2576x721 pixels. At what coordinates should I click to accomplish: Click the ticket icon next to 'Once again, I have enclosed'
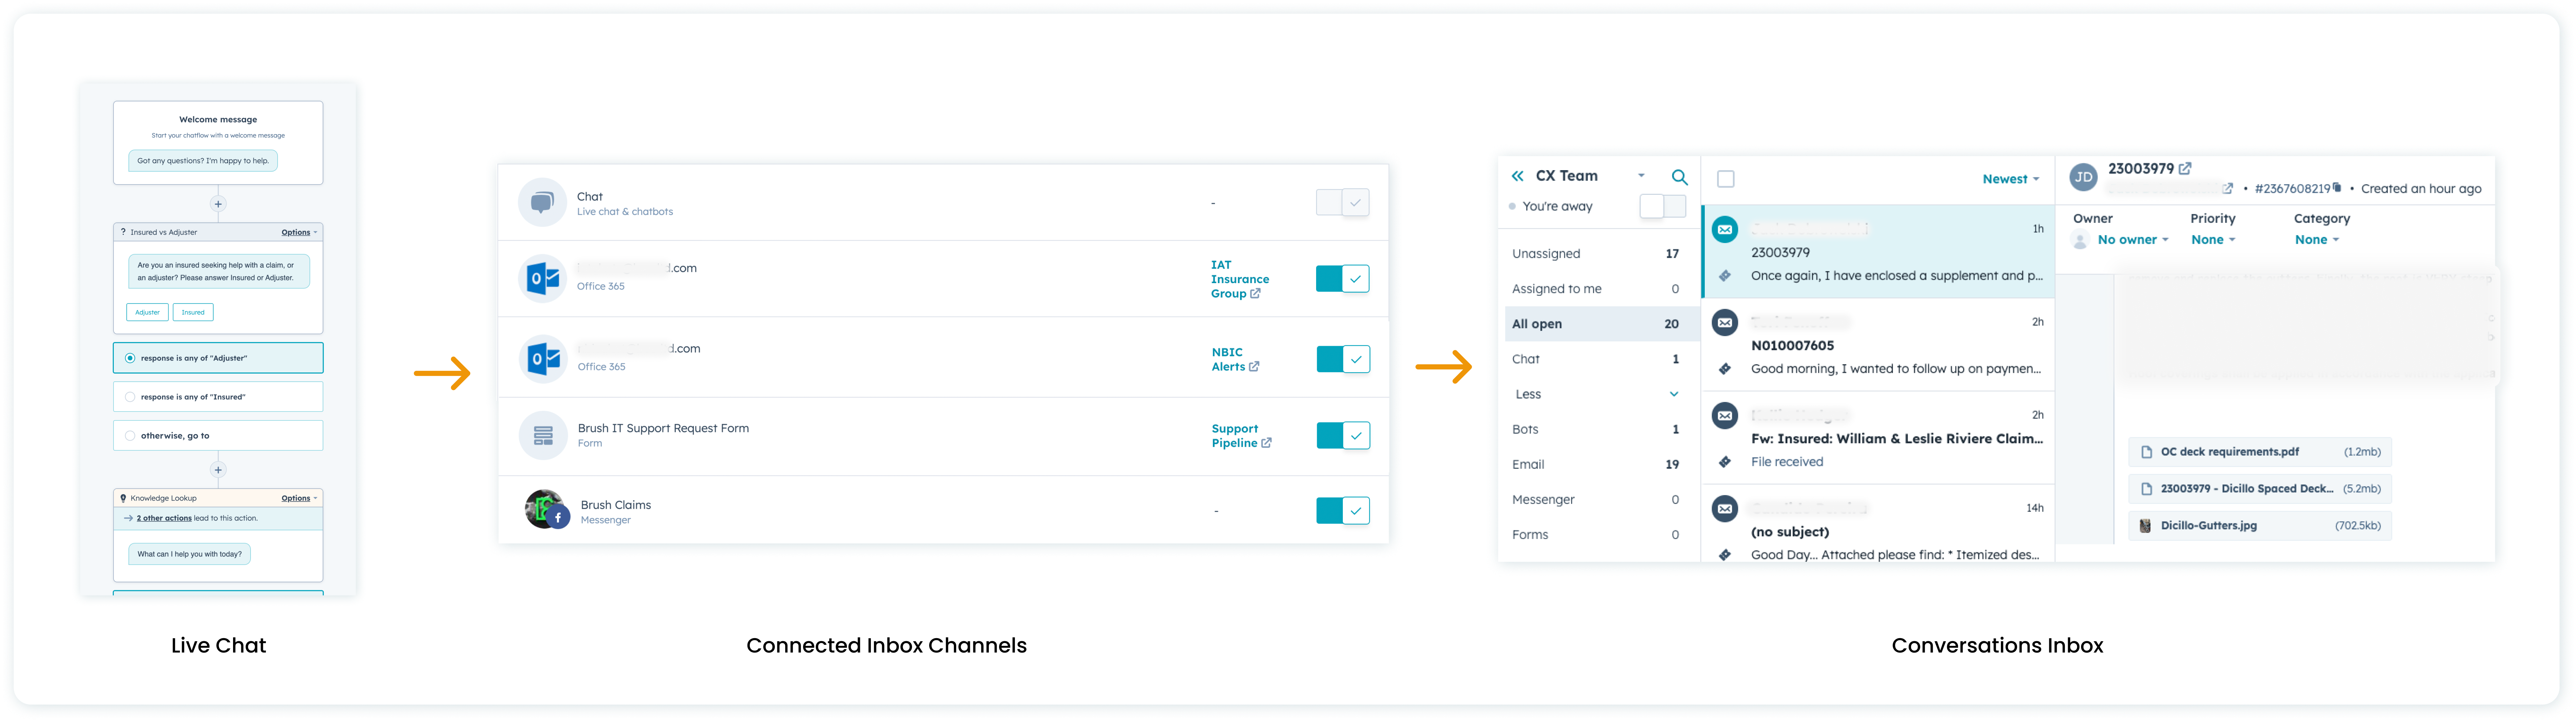click(1725, 276)
